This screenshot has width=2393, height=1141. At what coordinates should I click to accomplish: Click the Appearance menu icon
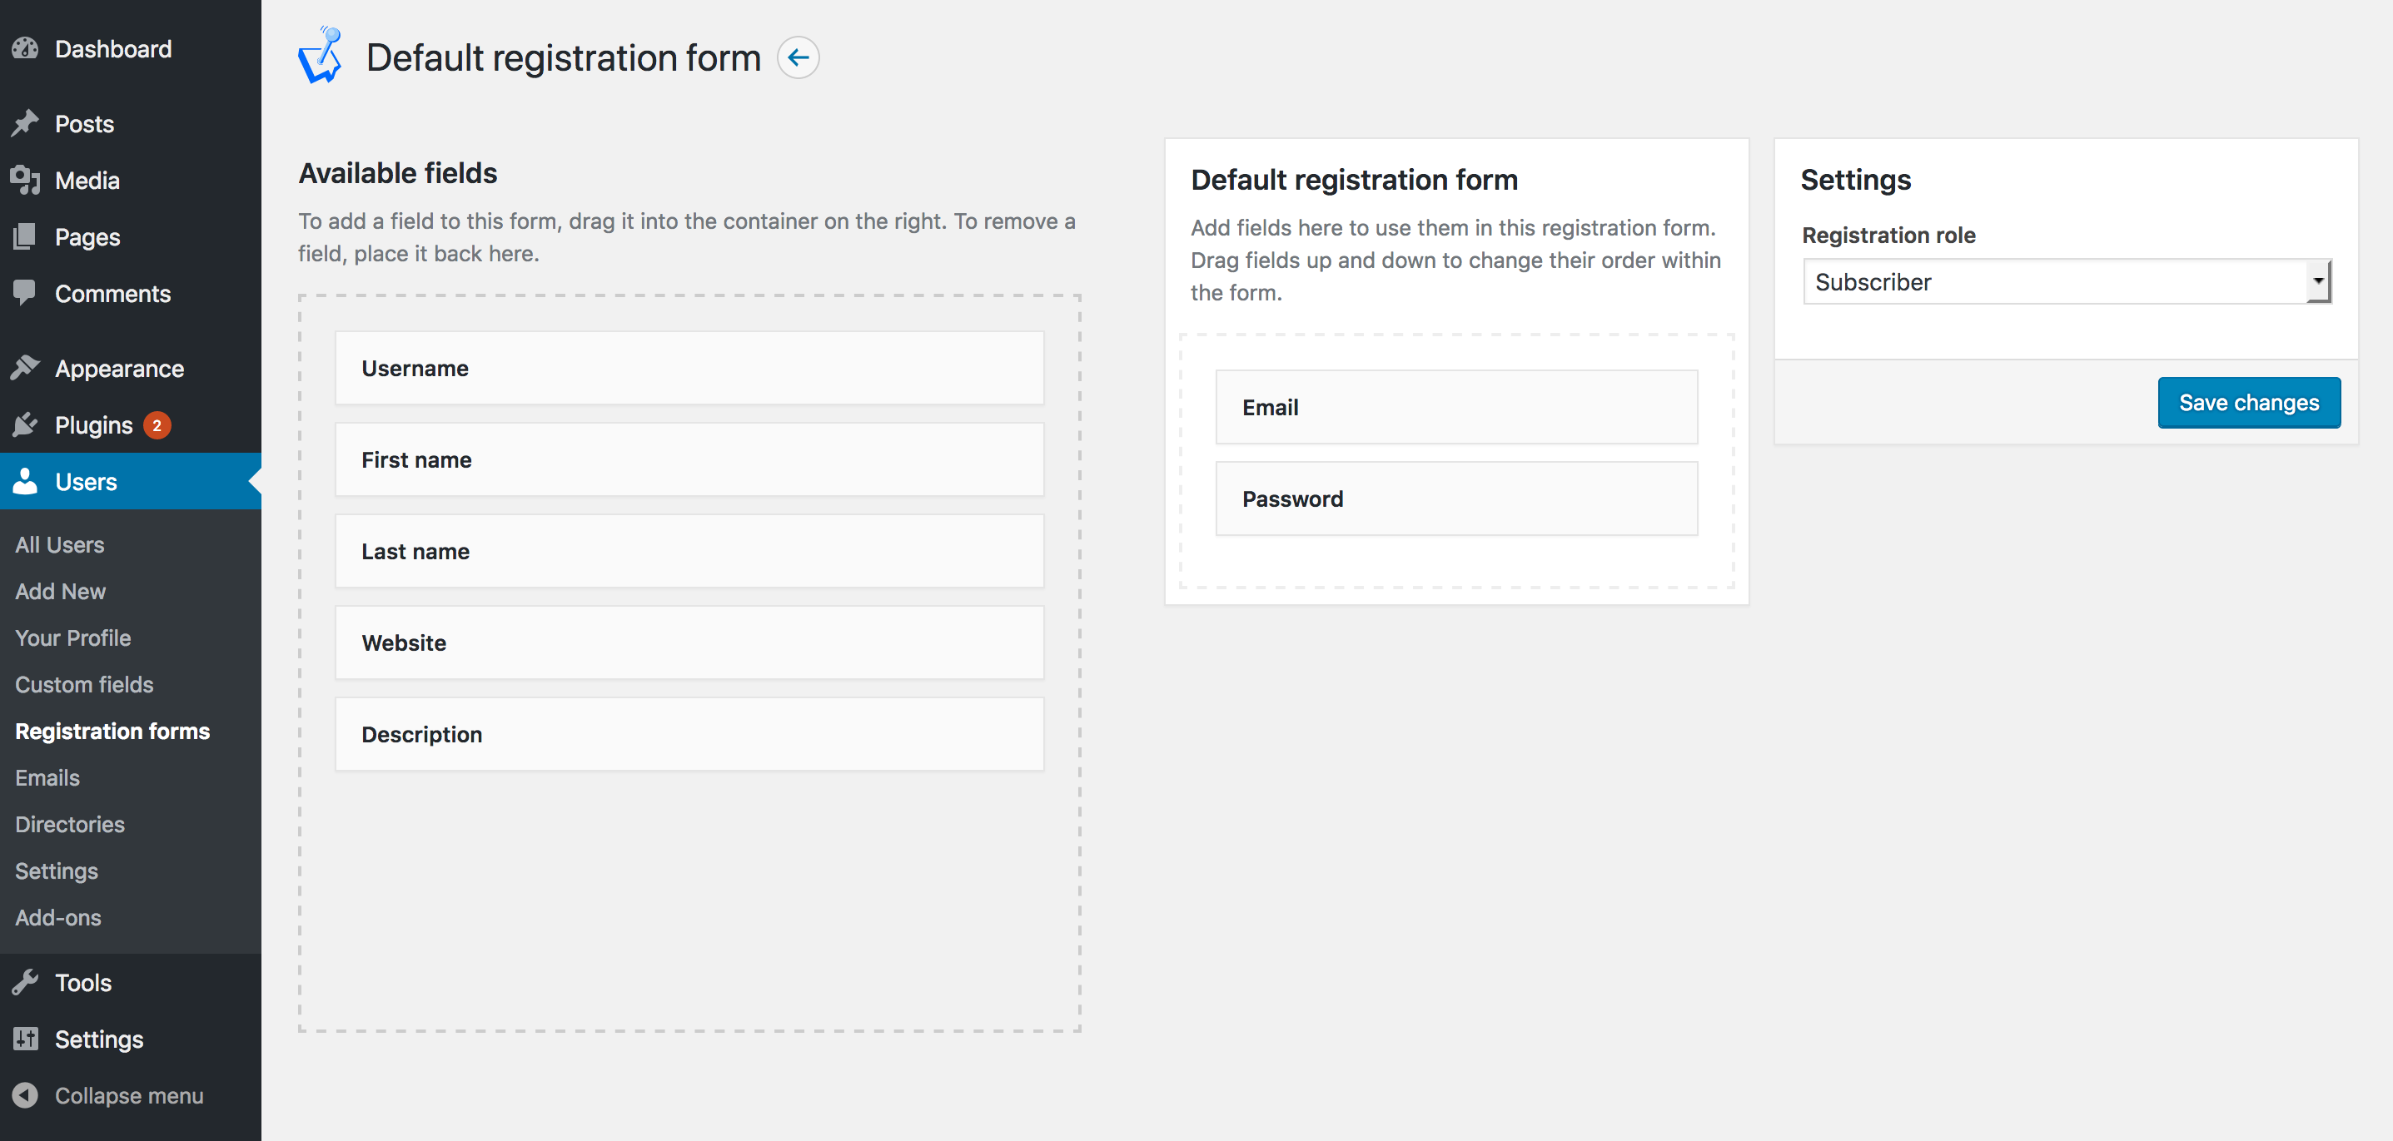26,368
